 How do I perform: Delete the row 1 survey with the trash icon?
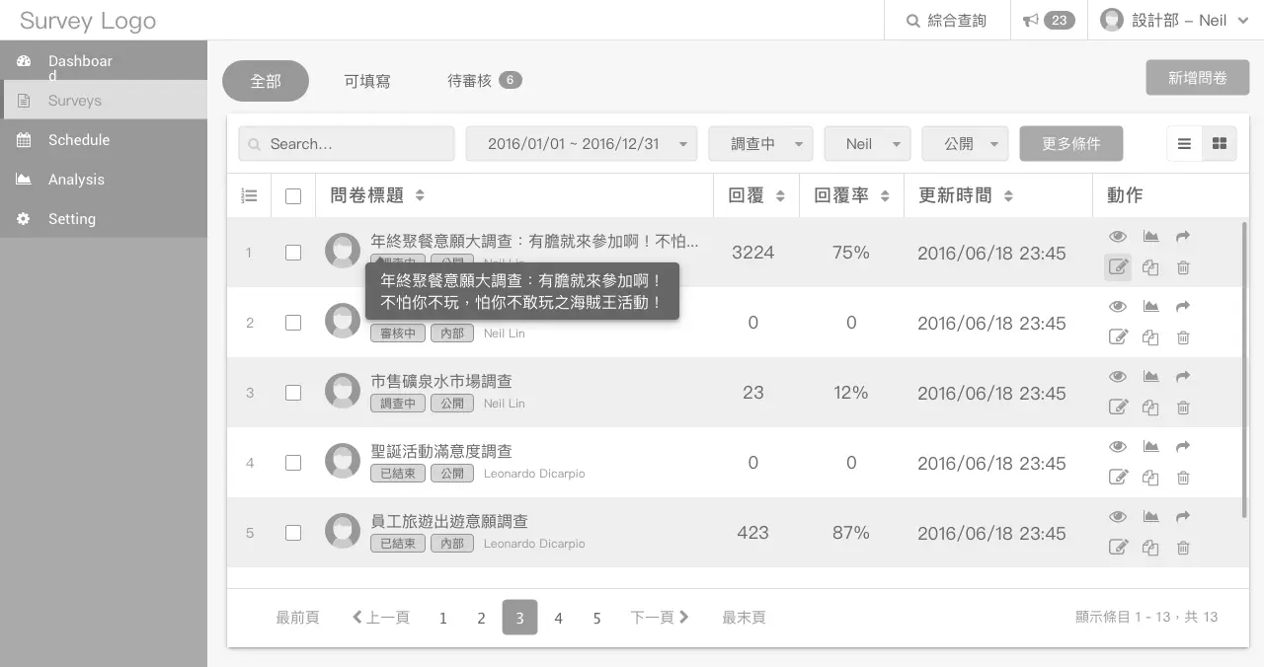(x=1183, y=267)
